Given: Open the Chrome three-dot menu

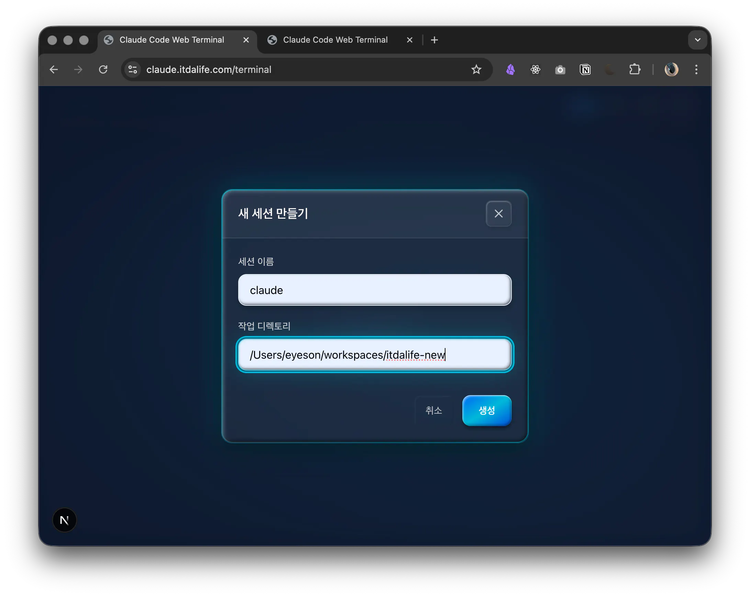Looking at the screenshot, I should point(696,69).
